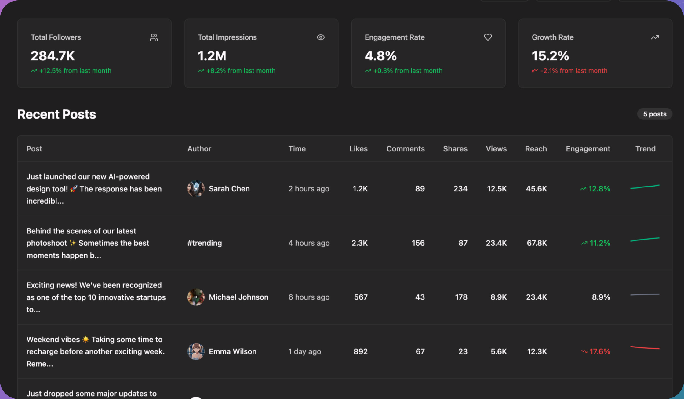Click the Total Impressions eye icon
This screenshot has width=684, height=399.
click(321, 37)
